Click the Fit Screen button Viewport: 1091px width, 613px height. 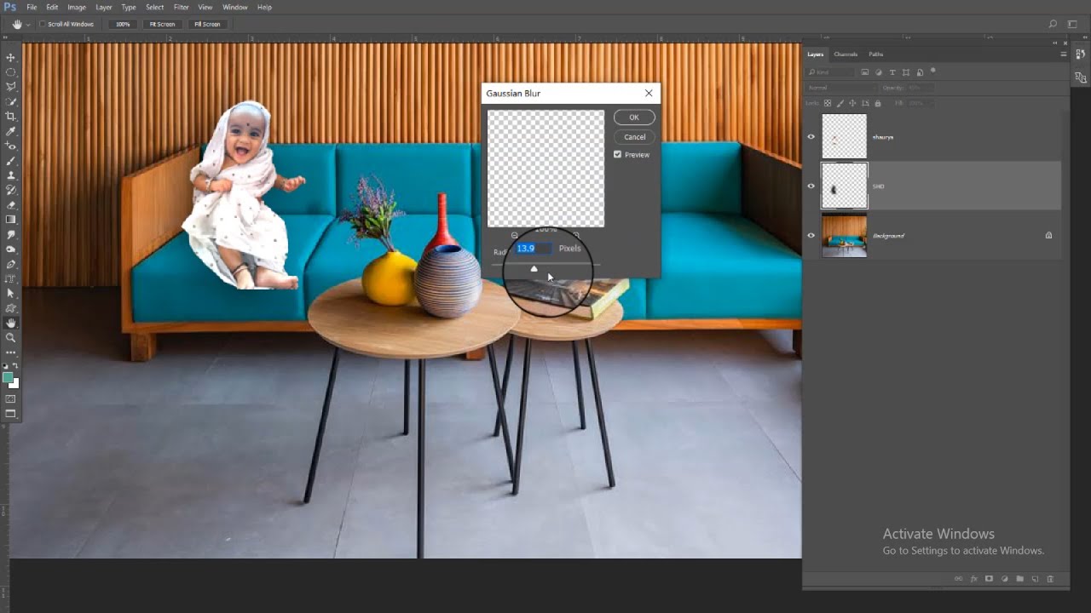(x=162, y=24)
